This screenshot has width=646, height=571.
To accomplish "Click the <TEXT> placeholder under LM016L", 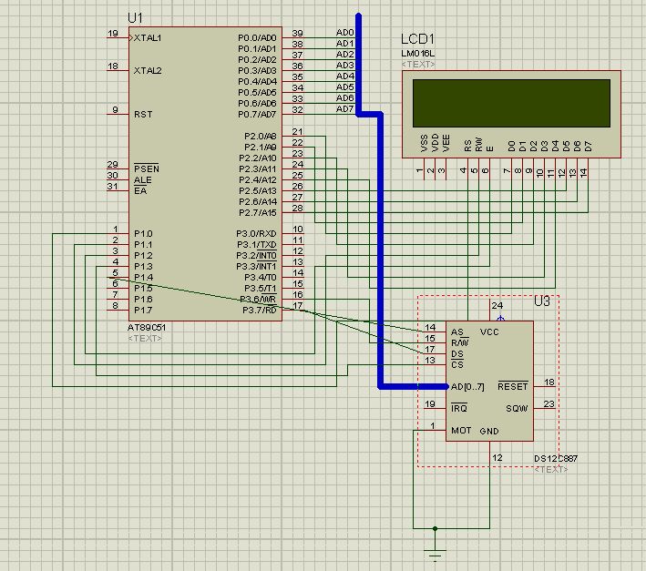I will pyautogui.click(x=418, y=65).
